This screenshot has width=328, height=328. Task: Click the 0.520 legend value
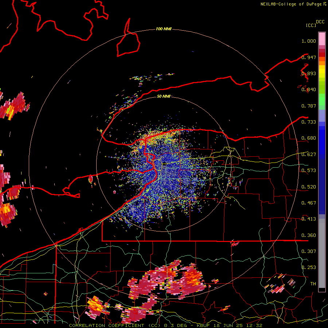309,187
